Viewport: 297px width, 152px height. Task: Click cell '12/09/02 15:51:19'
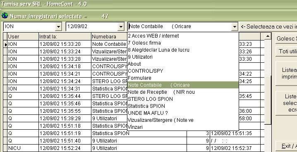(x=65, y=133)
